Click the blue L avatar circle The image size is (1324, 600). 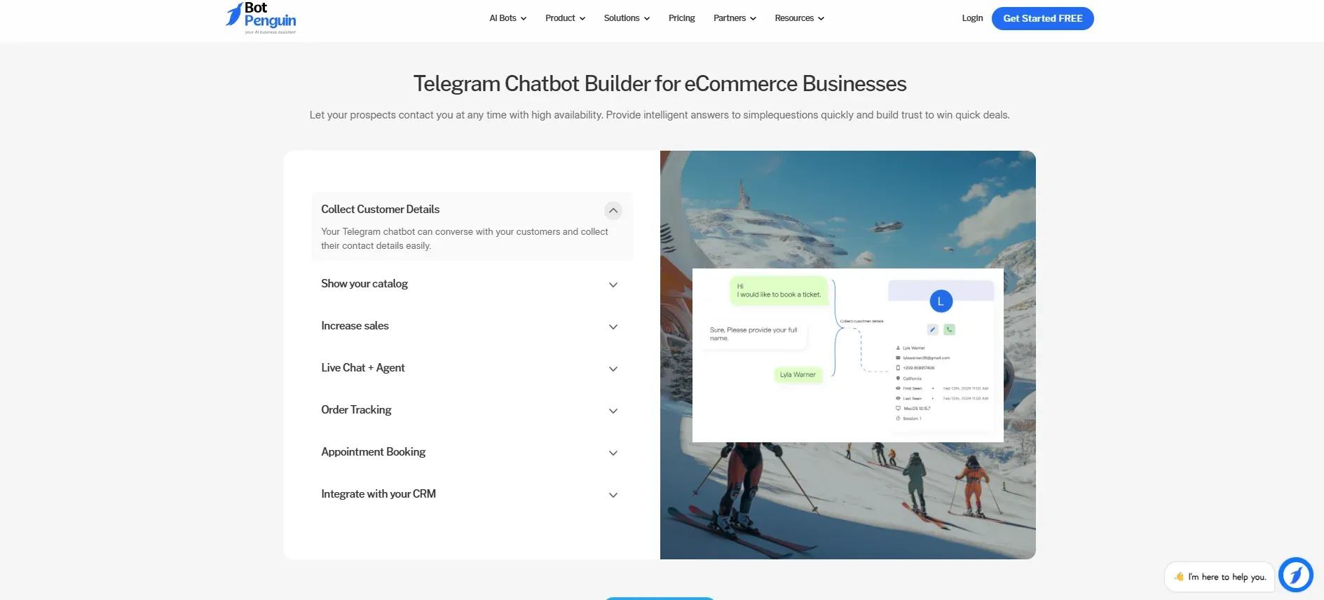[941, 301]
